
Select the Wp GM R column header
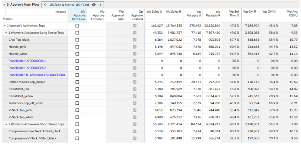[x=251, y=15]
